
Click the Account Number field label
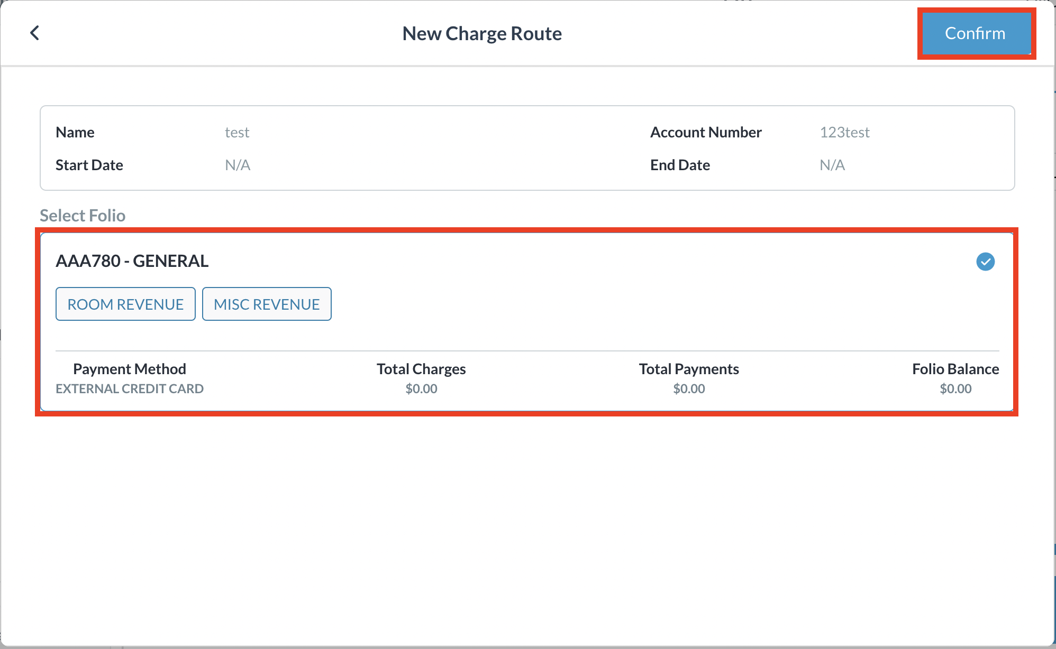[706, 132]
